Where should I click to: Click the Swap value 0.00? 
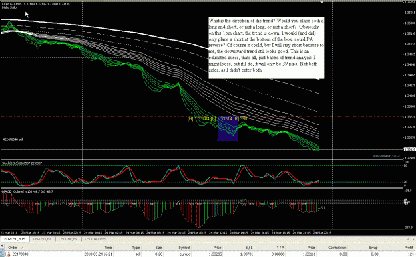click(374, 254)
